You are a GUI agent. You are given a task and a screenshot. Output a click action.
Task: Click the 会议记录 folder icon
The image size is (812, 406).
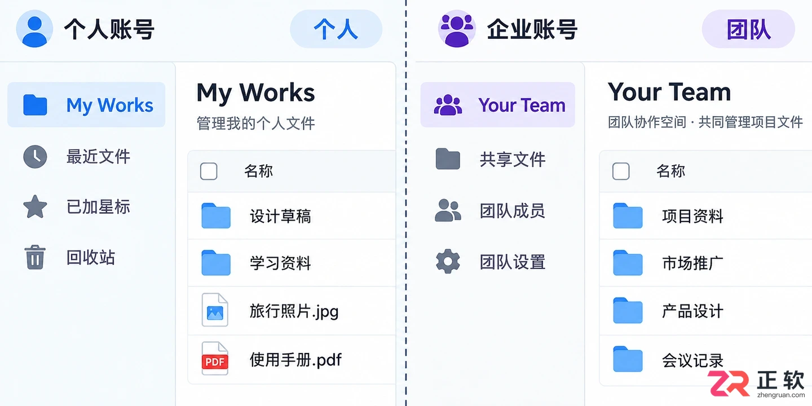tap(628, 359)
